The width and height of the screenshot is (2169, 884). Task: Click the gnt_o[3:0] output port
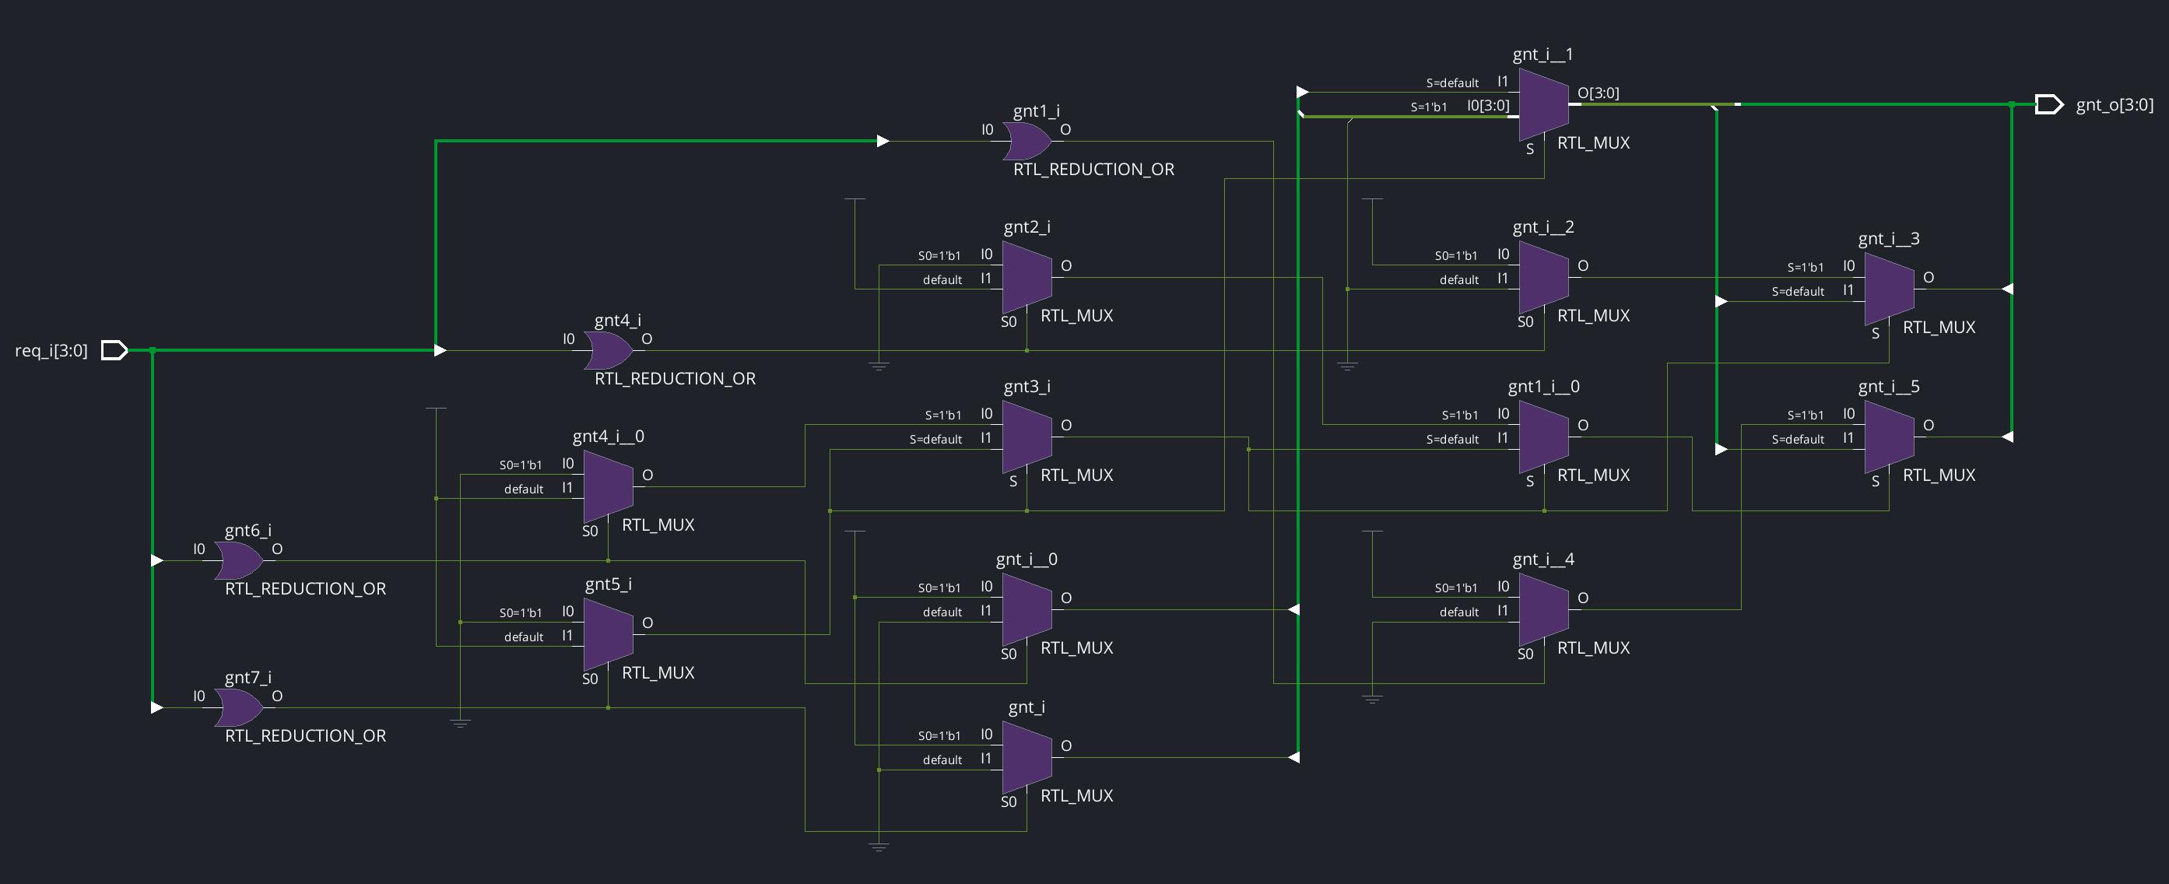coord(2048,104)
